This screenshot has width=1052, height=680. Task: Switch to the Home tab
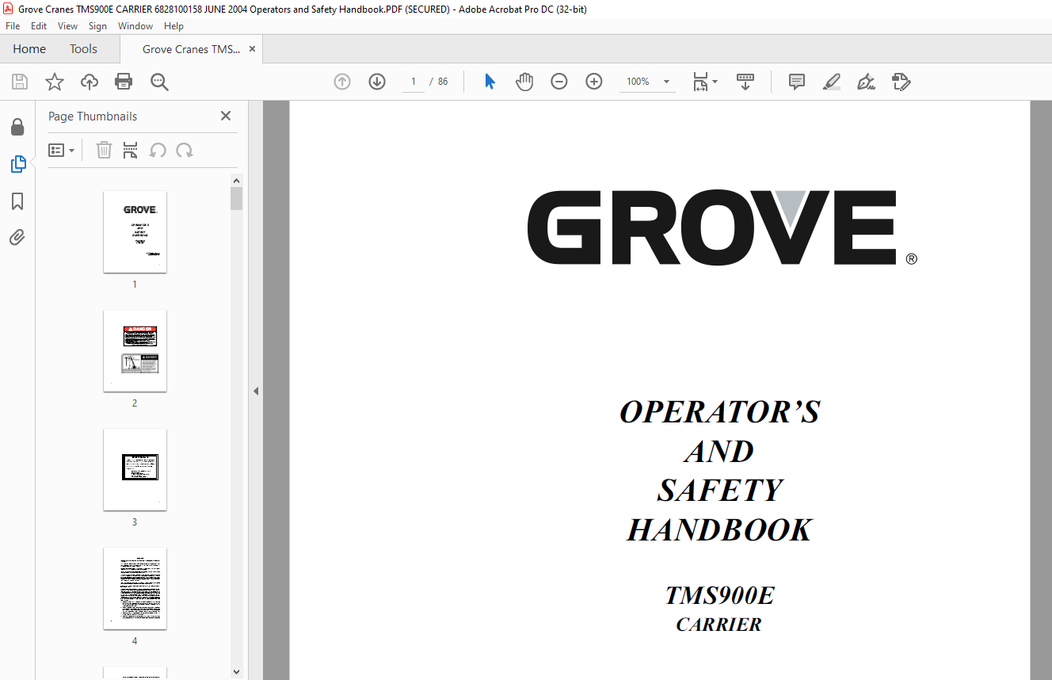[29, 49]
